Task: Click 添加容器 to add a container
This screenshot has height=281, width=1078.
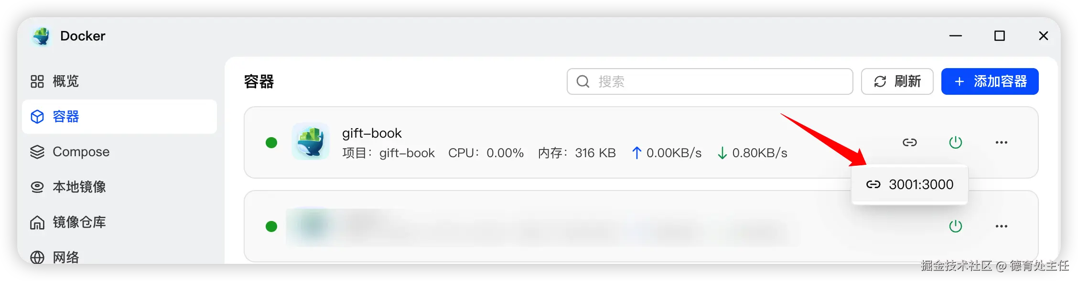Action: pos(990,81)
